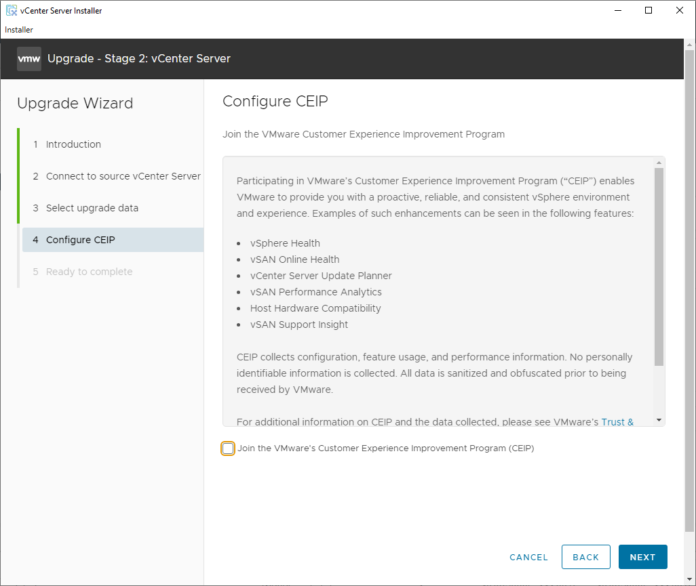The height and width of the screenshot is (586, 696).
Task: Open the Installer menu
Action: [19, 30]
